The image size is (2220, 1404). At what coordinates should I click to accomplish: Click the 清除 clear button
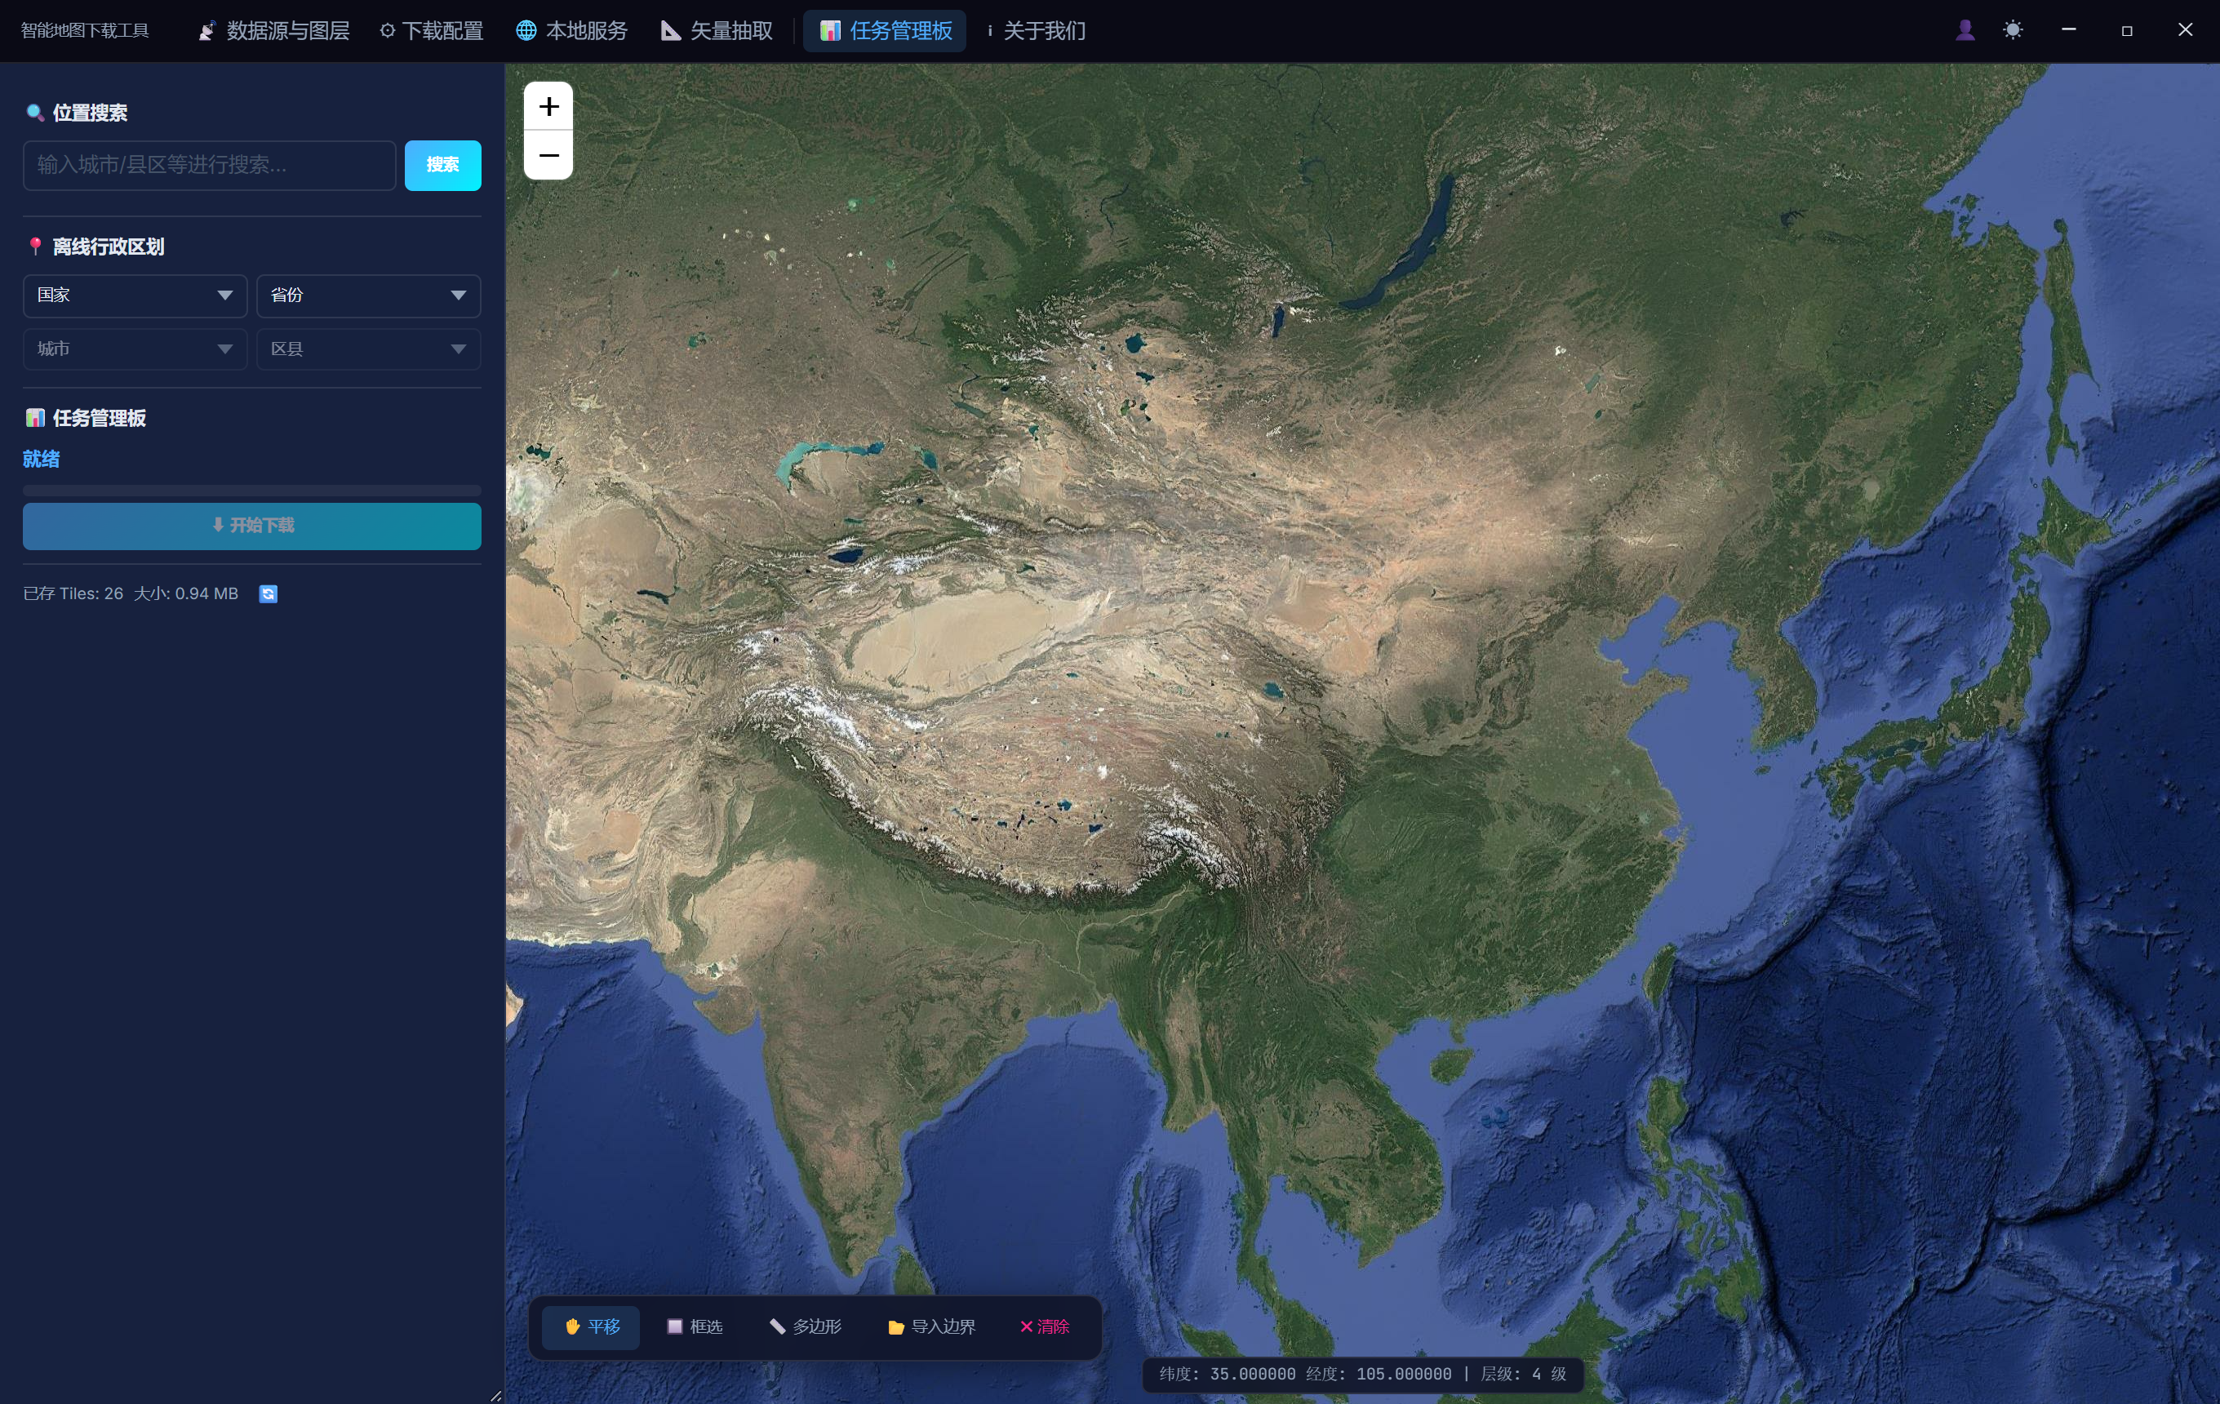(1044, 1326)
